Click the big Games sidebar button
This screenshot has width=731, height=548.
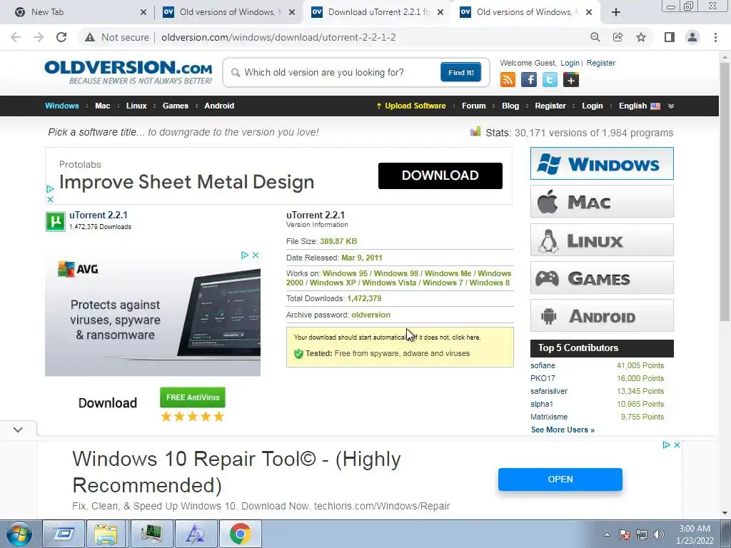click(602, 278)
